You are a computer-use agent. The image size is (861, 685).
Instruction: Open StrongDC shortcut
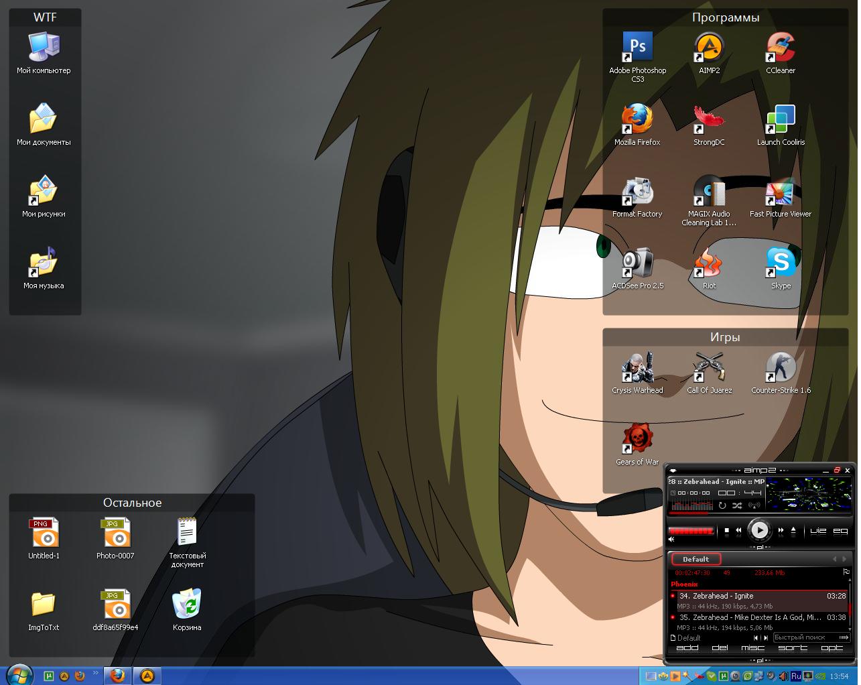(x=709, y=125)
